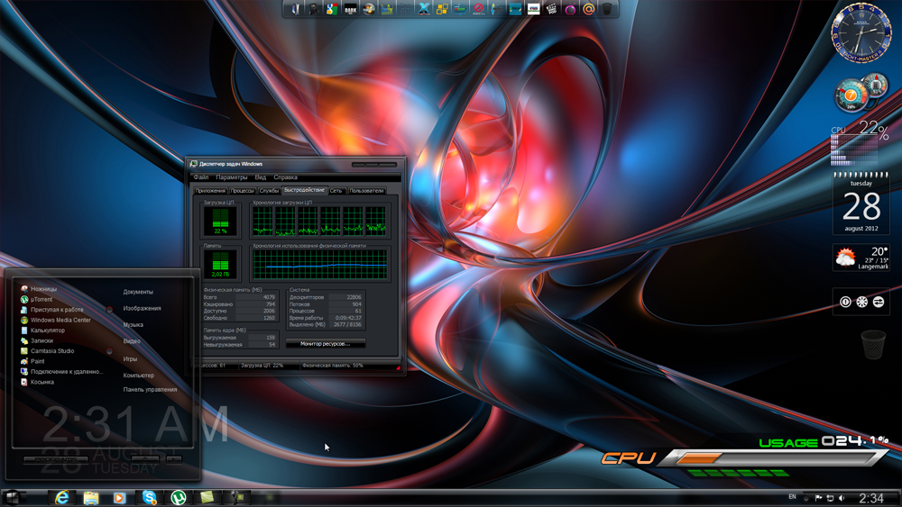
Task: Click the snowflake icon in control gadget
Action: [861, 302]
